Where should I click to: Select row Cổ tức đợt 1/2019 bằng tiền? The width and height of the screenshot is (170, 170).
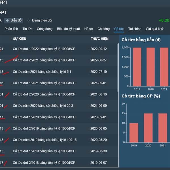pyautogui.click(x=58, y=151)
